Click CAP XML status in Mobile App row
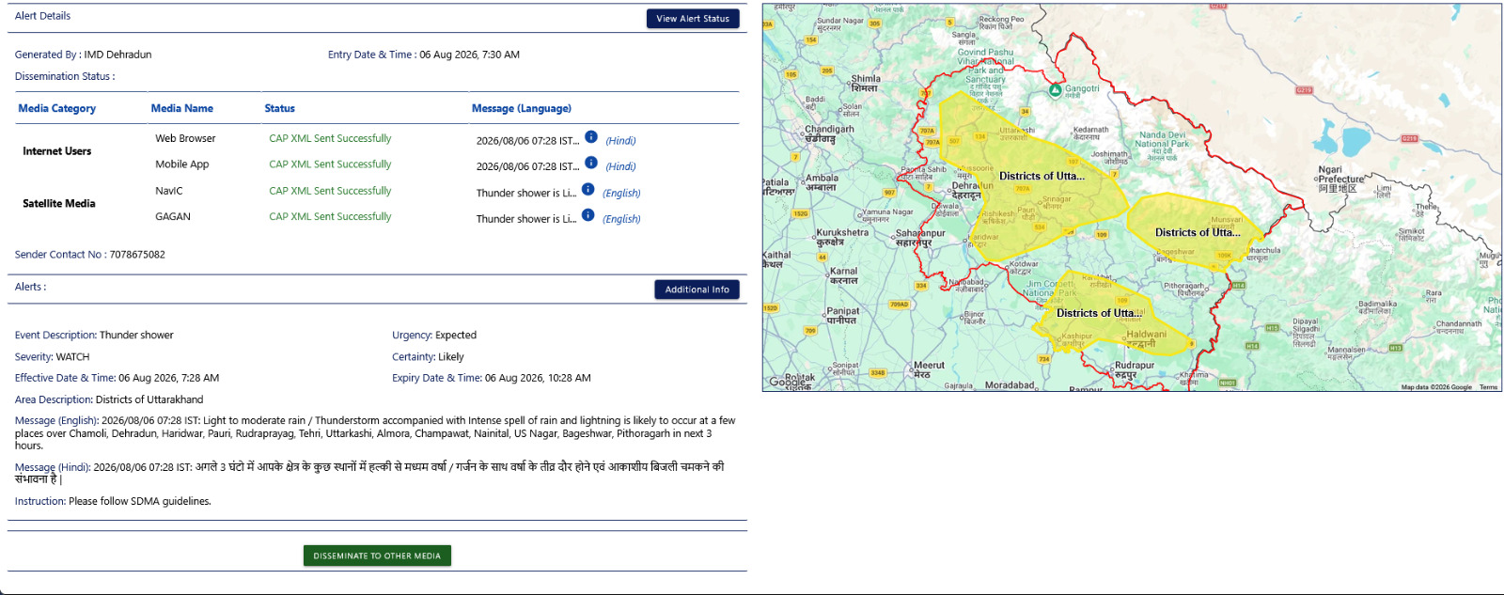Viewport: 1504px width, 595px height. (x=330, y=164)
